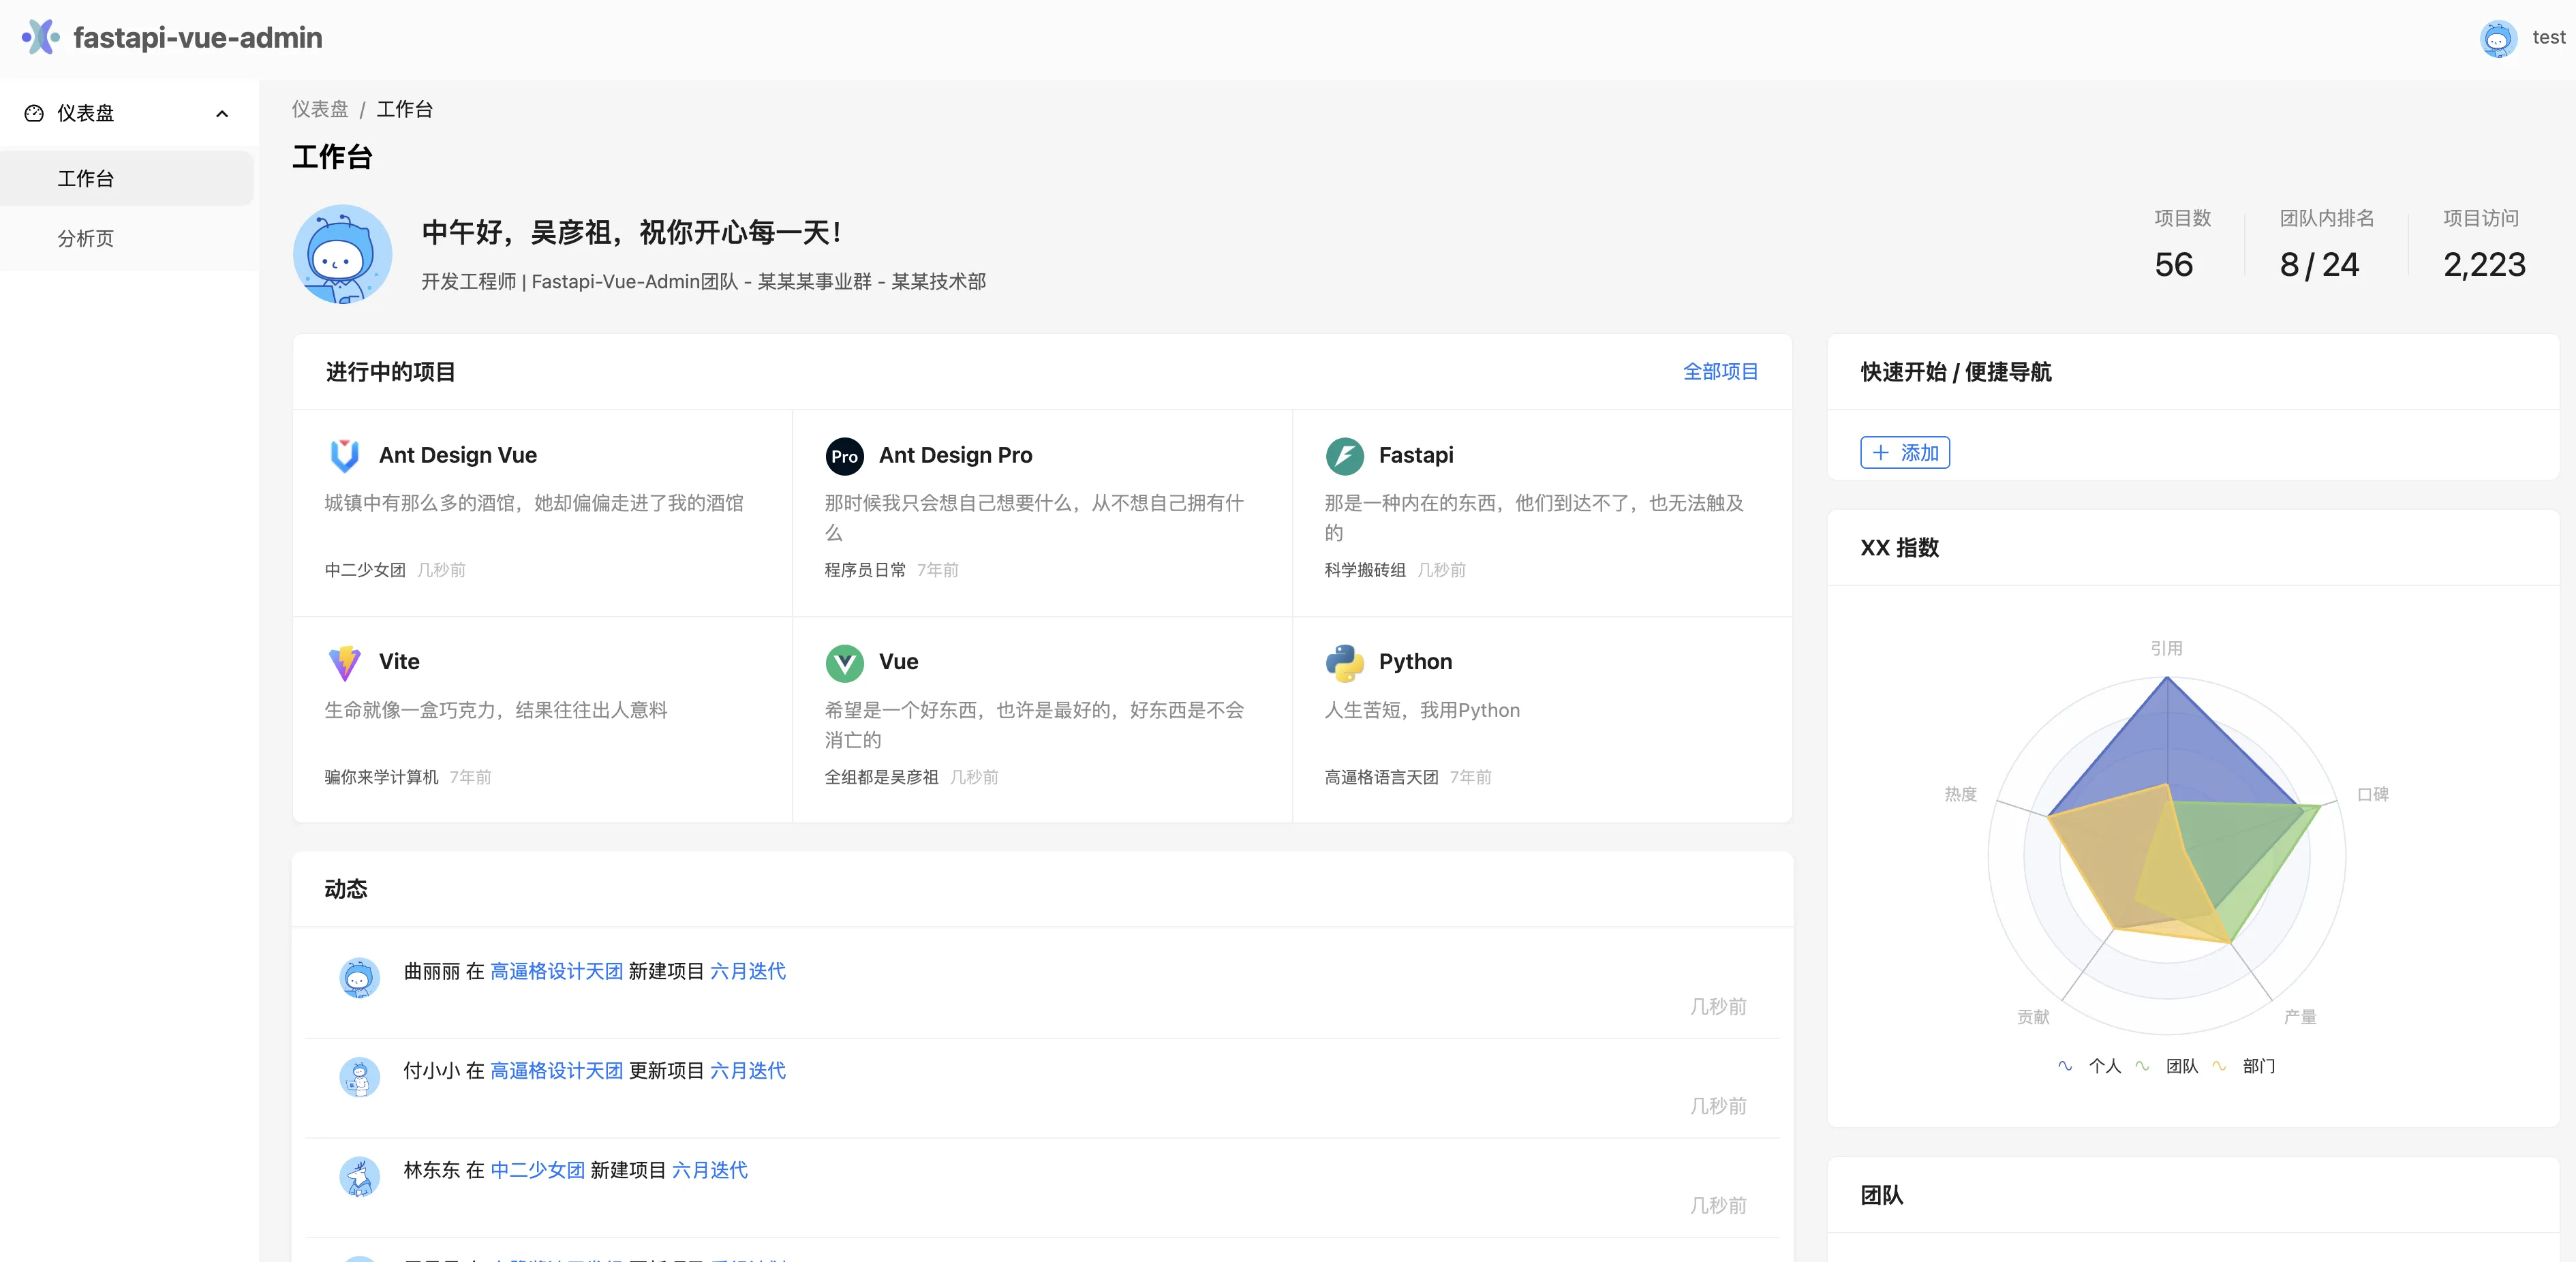
Task: Click the Python project icon
Action: click(x=1344, y=662)
